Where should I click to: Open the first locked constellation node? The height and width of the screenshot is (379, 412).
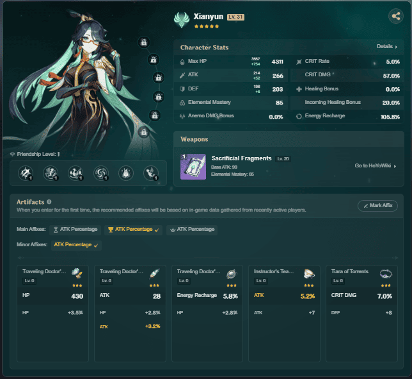click(x=144, y=42)
